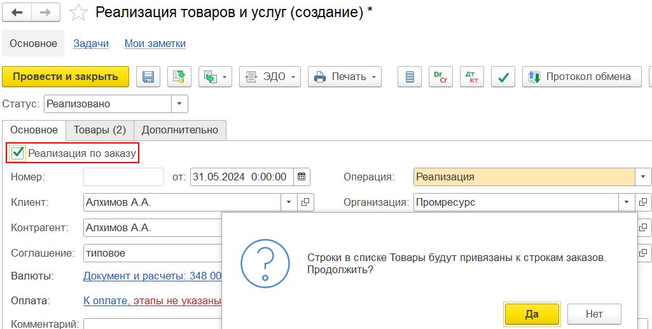
Task: Open the Dr/Cr accounting entries icon
Action: (x=441, y=77)
